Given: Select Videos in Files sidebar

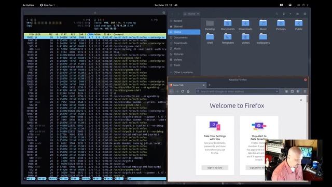Looking at the screenshot, I should [x=184, y=60].
